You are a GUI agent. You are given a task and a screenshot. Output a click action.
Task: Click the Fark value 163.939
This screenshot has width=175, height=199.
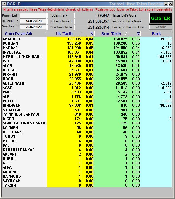coord(165,56)
